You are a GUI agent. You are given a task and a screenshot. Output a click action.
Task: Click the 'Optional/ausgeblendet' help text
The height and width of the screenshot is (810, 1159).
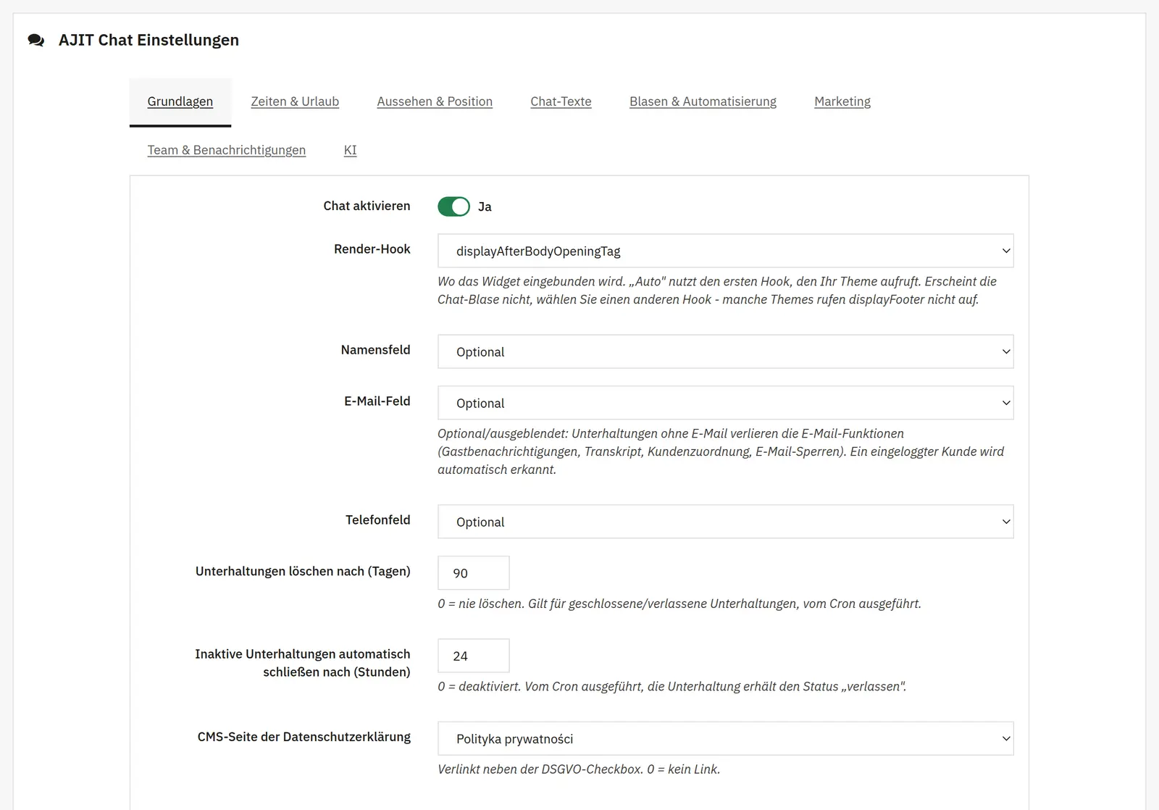point(721,451)
